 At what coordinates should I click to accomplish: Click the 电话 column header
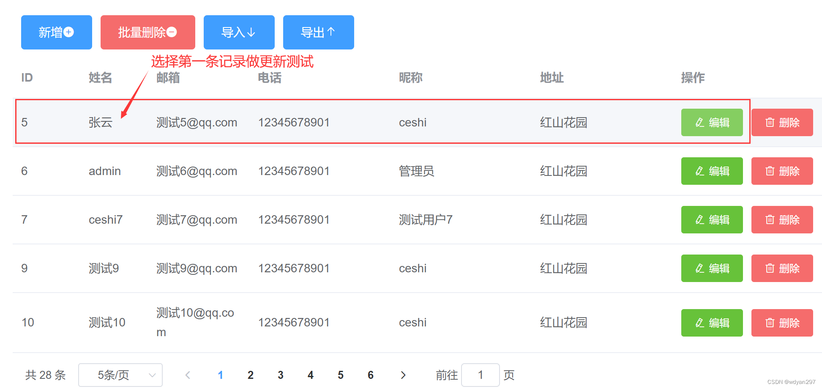coord(270,78)
